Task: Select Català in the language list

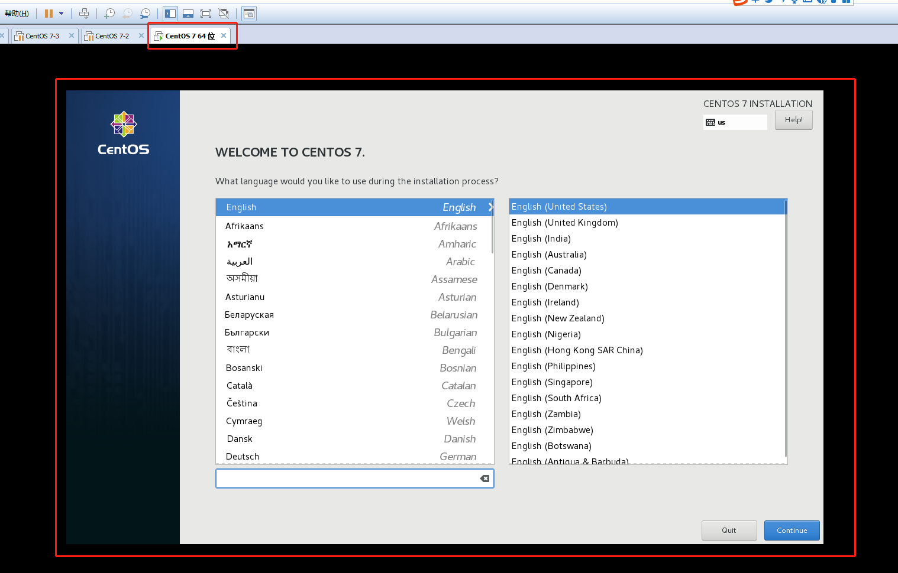Action: 354,386
